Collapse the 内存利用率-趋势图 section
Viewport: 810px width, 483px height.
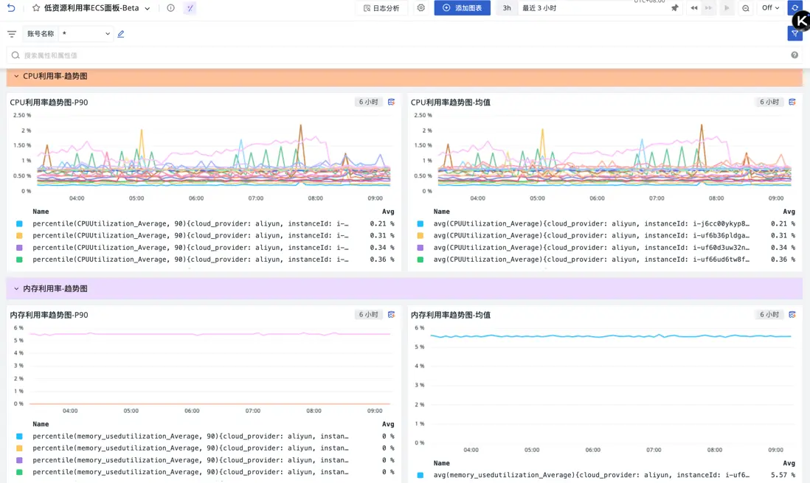click(16, 288)
